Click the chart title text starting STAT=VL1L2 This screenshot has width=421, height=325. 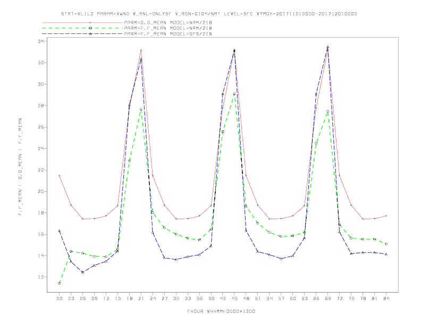pyautogui.click(x=209, y=14)
